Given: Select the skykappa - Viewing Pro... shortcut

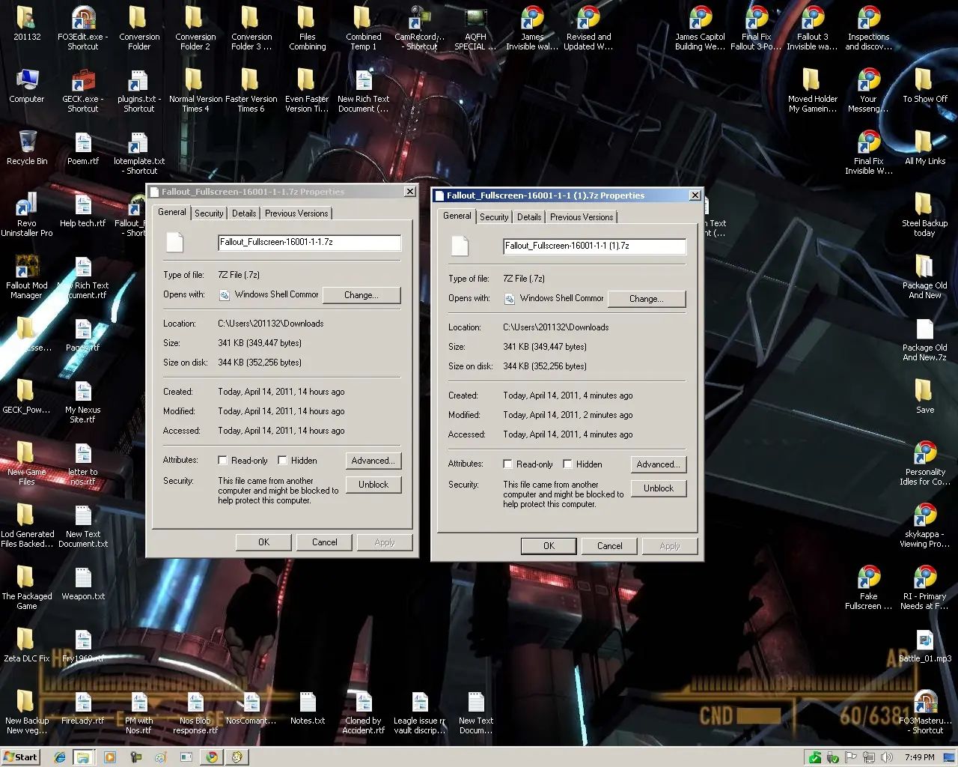Looking at the screenshot, I should click(x=925, y=516).
